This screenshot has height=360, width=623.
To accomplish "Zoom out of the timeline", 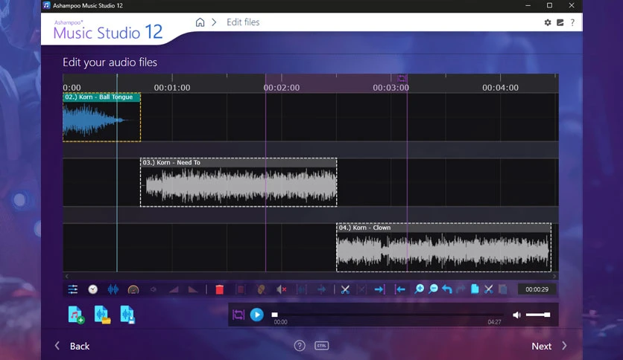I will 433,289.
